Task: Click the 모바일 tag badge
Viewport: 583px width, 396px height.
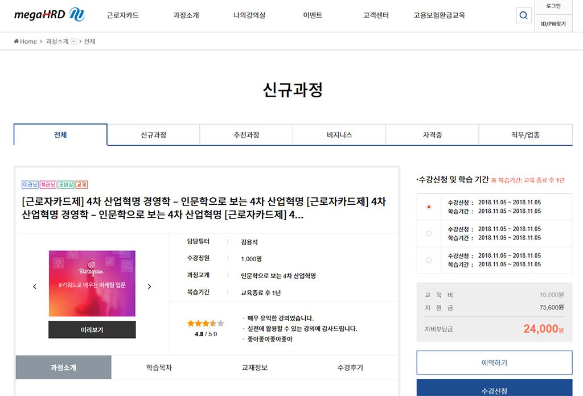Action: (x=65, y=185)
